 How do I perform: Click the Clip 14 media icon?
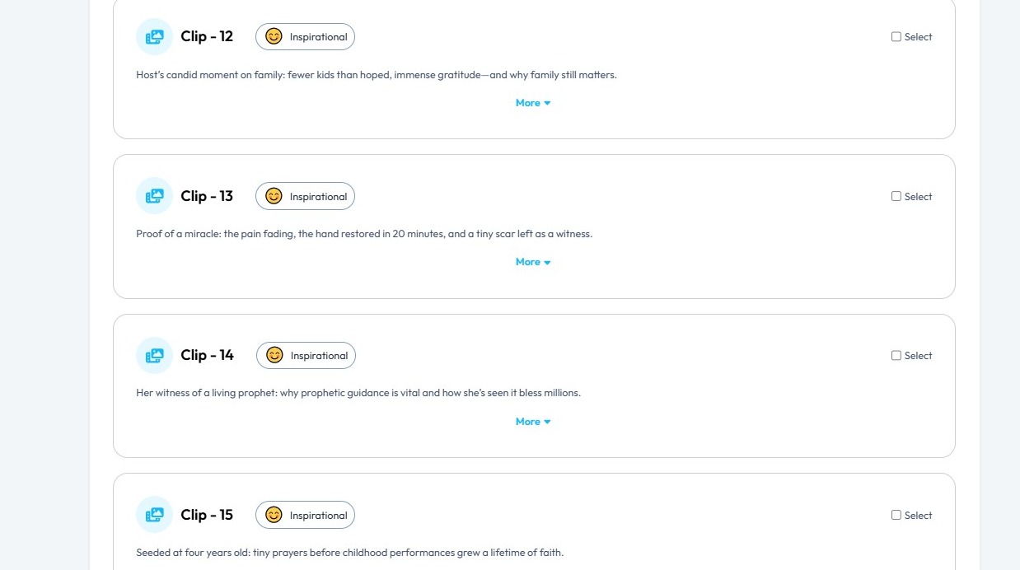[154, 356]
